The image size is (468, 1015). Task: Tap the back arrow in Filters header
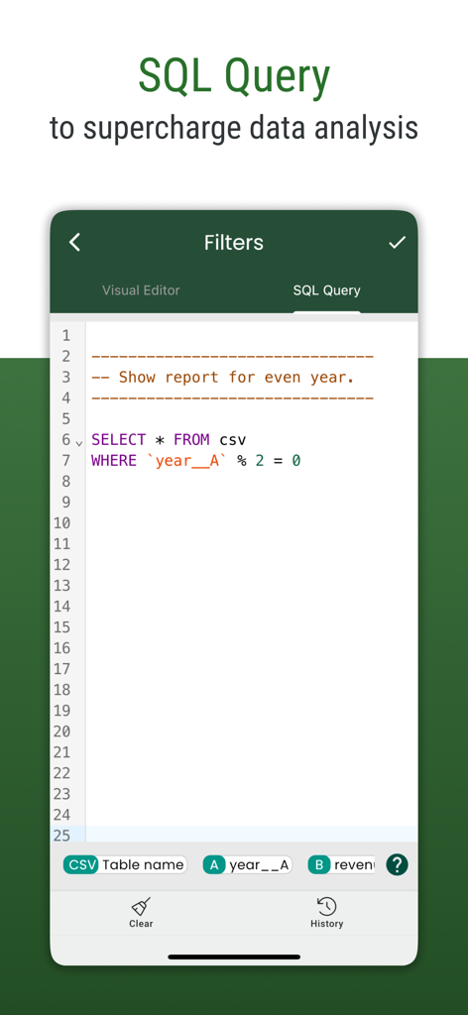point(75,243)
